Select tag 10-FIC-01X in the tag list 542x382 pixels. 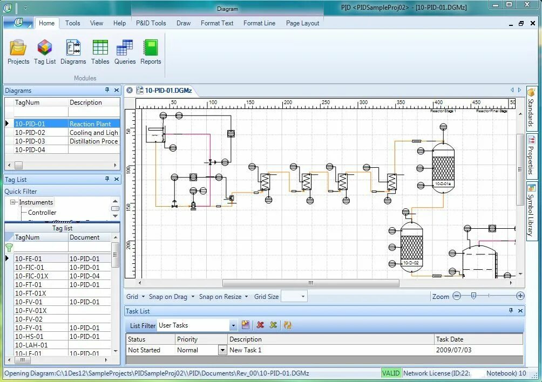[62, 276]
